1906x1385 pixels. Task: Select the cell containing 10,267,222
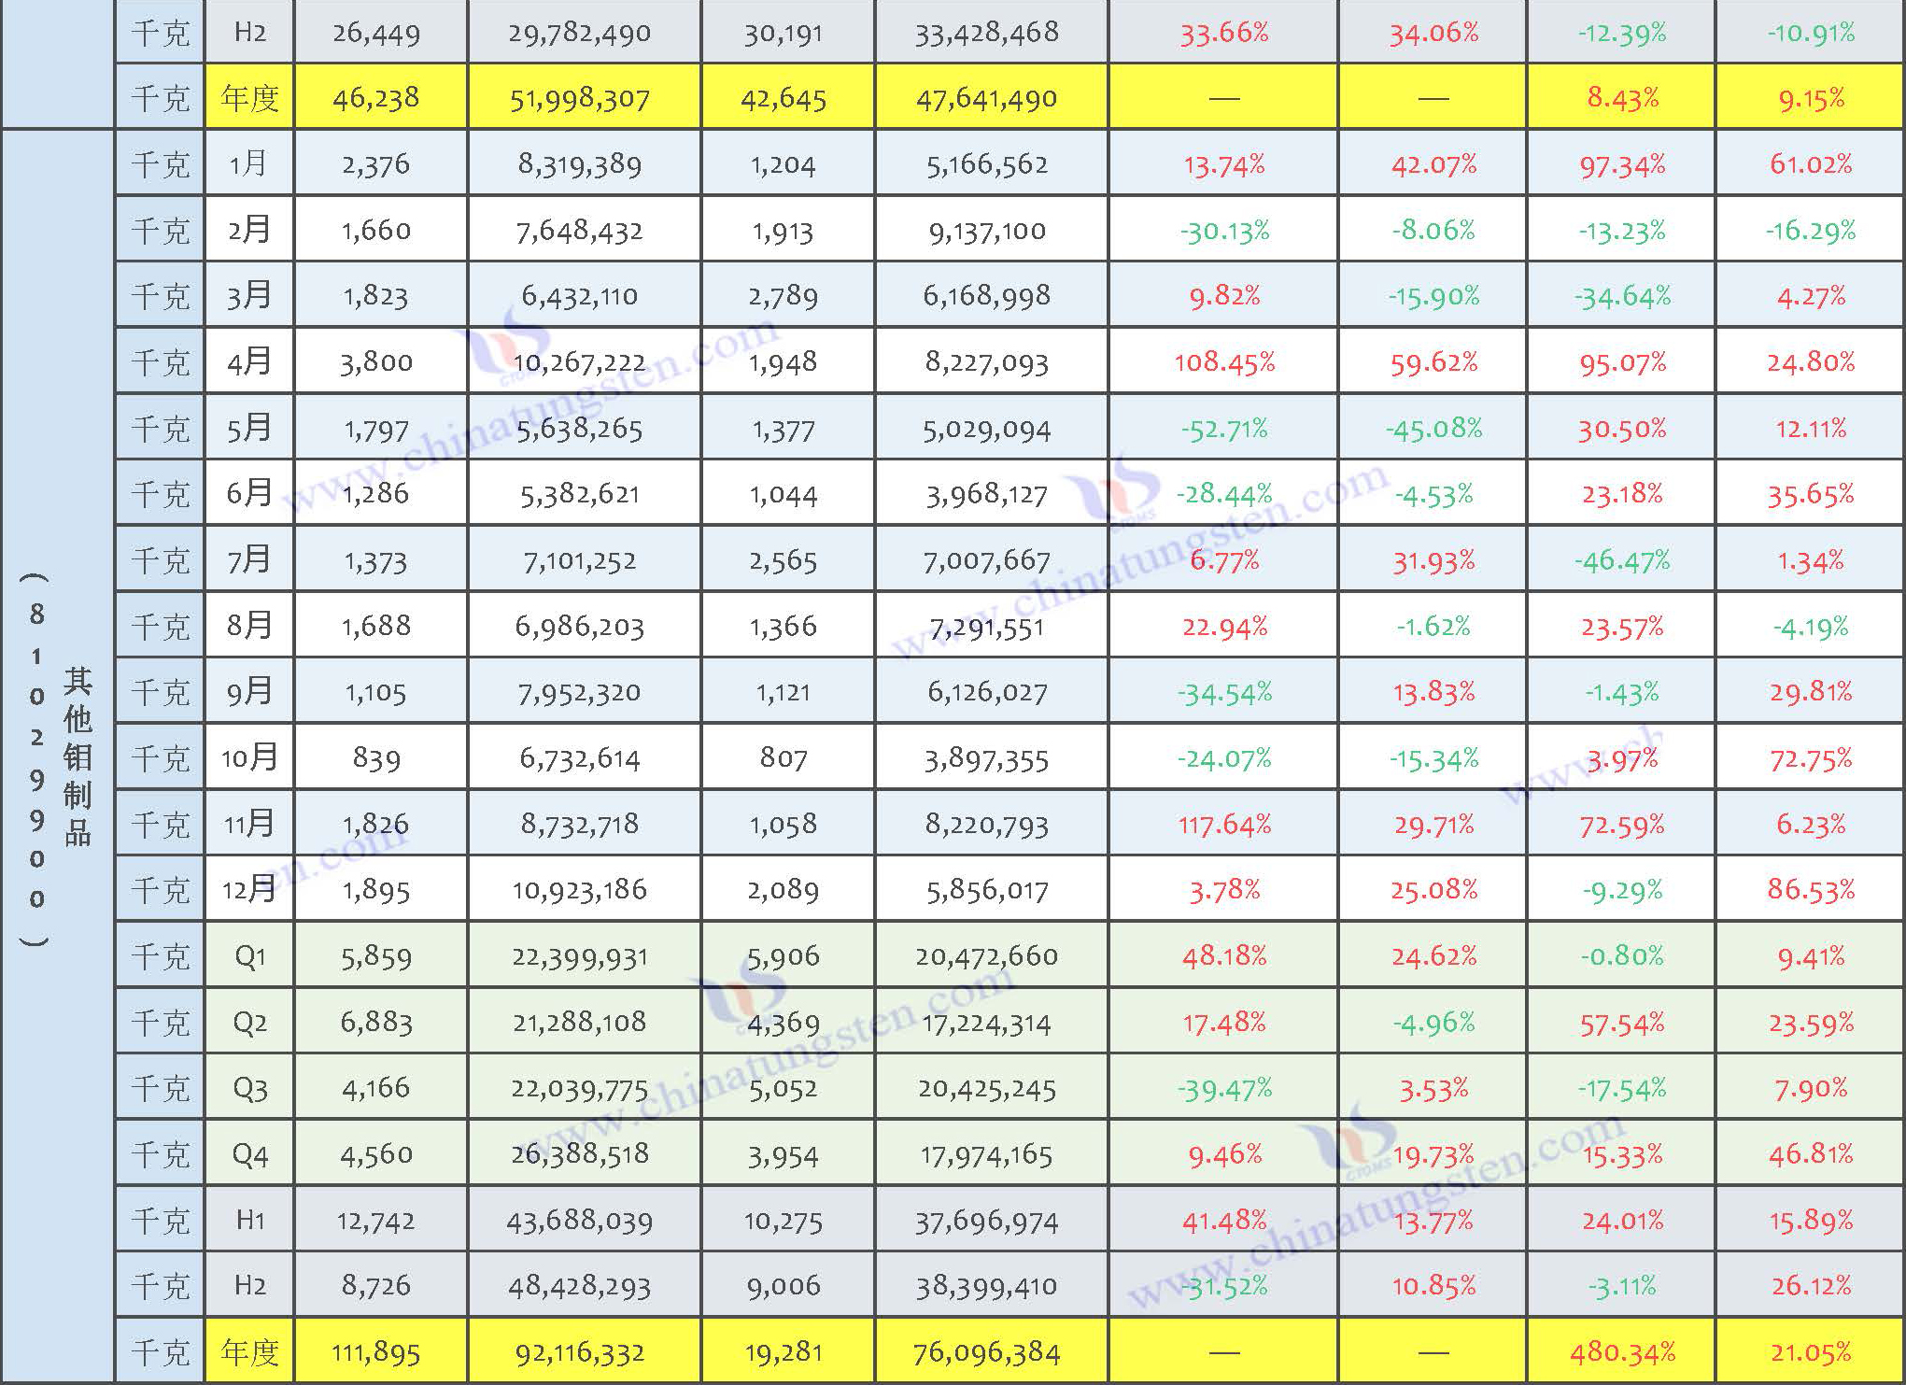pyautogui.click(x=579, y=361)
